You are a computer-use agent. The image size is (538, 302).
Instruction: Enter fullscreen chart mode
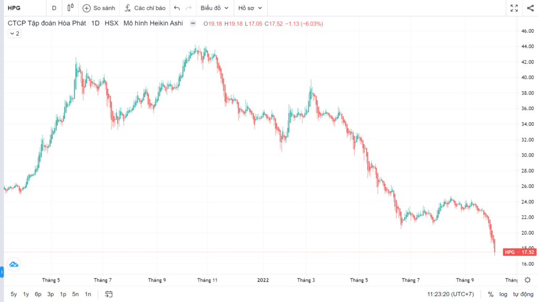pos(514,8)
